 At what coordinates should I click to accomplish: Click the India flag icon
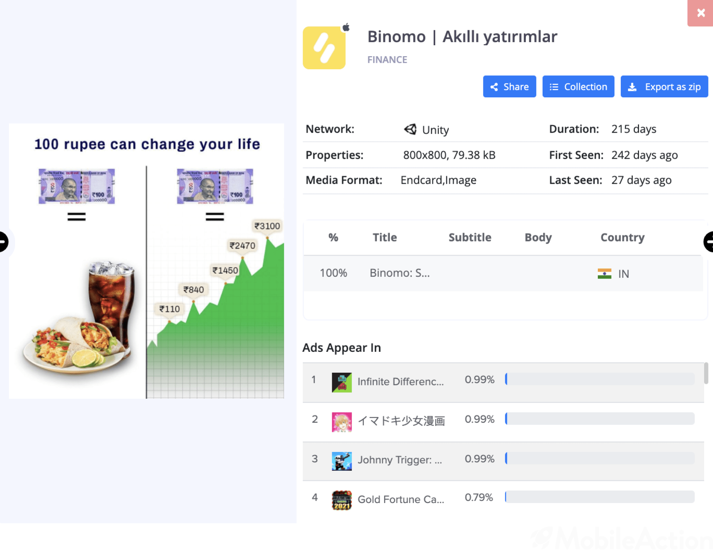(604, 274)
